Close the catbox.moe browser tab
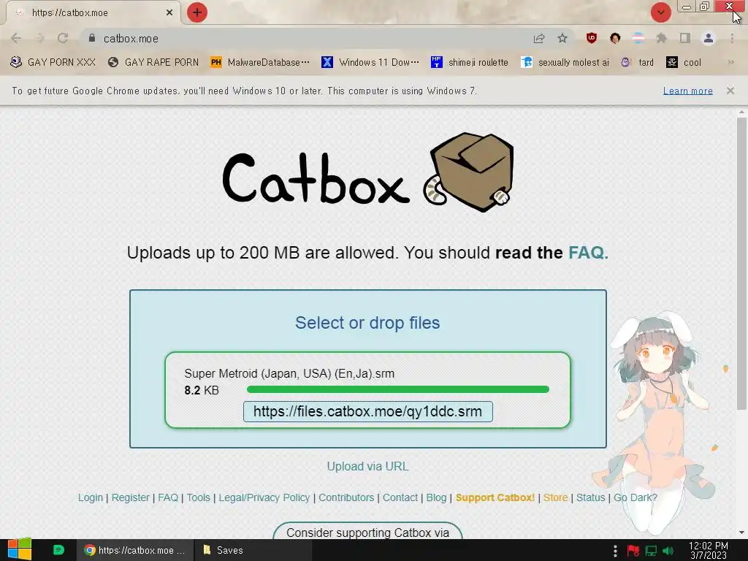Screen dimensions: 748x561 tap(169, 13)
